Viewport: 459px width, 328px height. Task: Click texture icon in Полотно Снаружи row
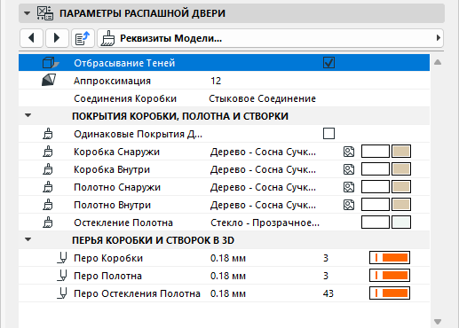349,187
